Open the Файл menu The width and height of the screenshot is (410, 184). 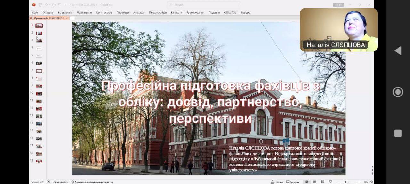coord(35,13)
